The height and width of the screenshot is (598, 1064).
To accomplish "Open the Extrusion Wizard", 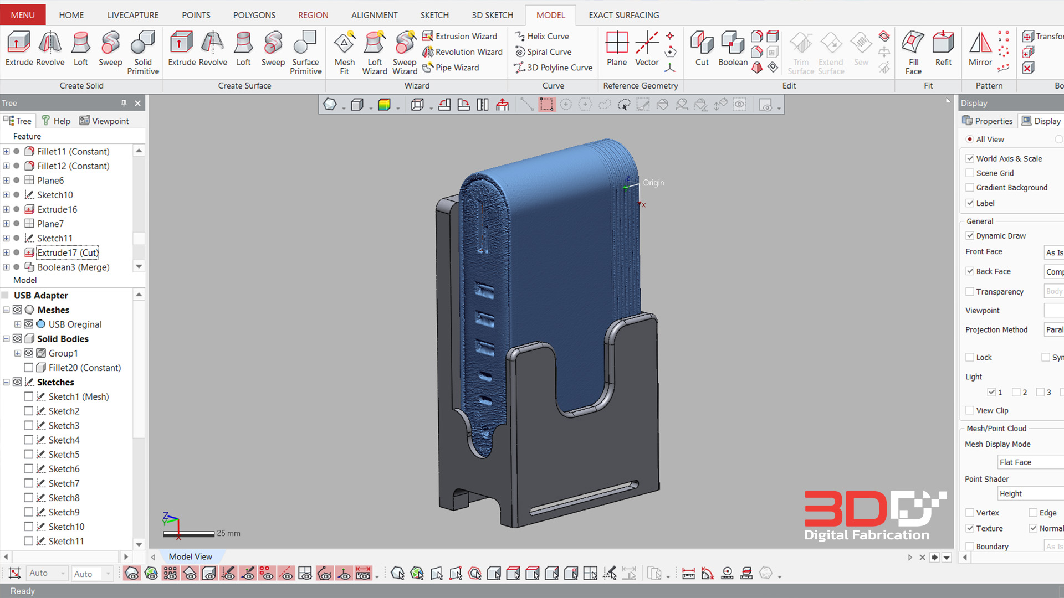I will 459,36.
